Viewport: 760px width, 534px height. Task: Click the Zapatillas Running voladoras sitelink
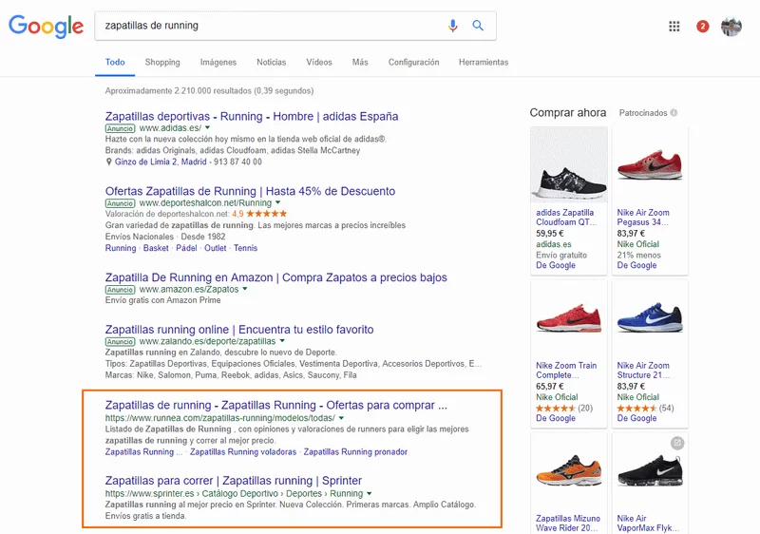coord(243,452)
